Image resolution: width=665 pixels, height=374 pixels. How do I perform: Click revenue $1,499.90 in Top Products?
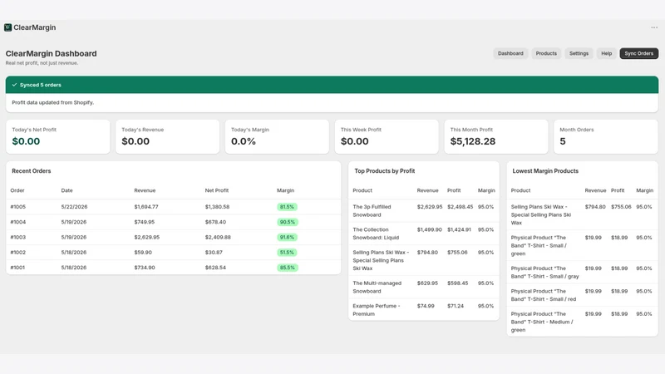(429, 230)
